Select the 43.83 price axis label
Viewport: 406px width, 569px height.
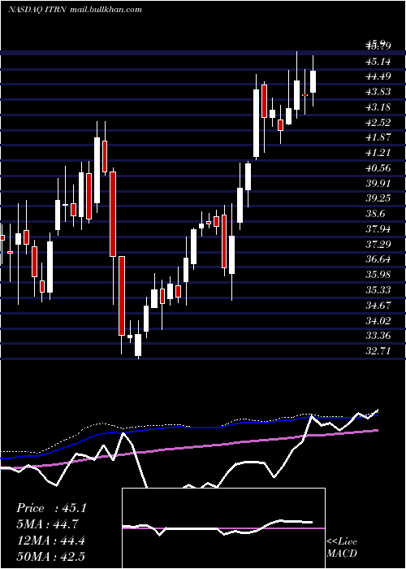pyautogui.click(x=378, y=92)
